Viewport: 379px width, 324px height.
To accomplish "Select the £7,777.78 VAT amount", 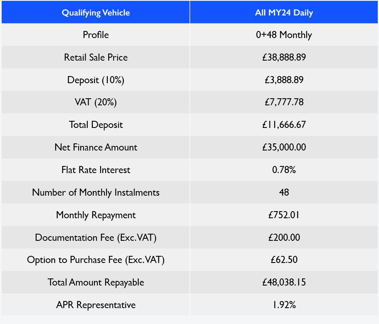I will 284,102.
